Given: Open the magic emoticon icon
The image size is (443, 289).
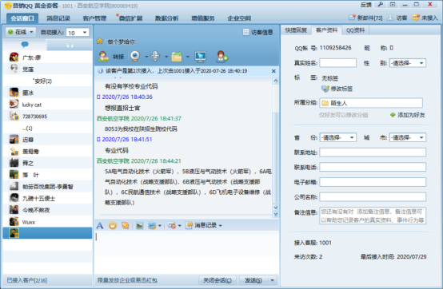Looking at the screenshot, I should [x=125, y=225].
